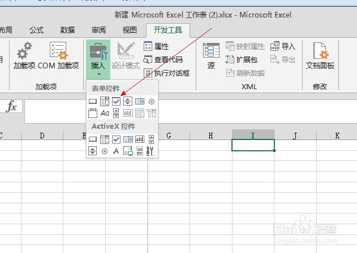Insert a Form Controls option button
Viewport: 357px width, 253px height.
coord(152,102)
